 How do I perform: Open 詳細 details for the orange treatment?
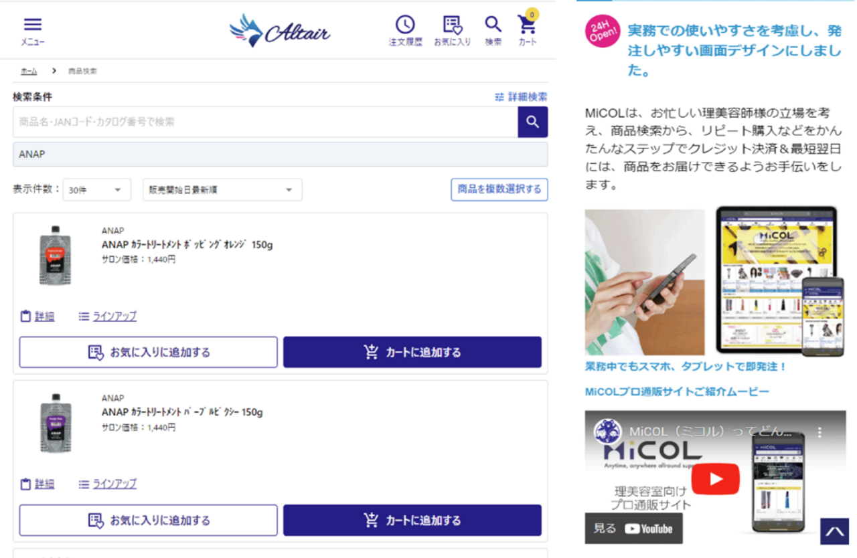[43, 316]
